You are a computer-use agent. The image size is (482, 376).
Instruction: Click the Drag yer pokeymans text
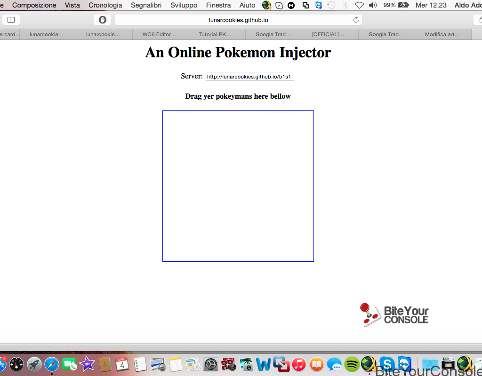coord(238,96)
